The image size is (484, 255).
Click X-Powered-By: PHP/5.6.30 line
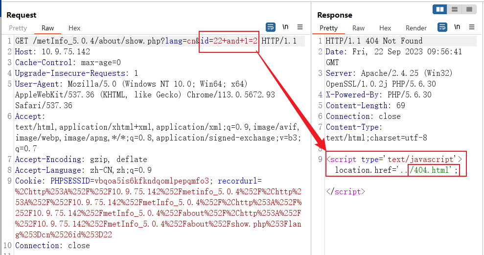[379, 95]
